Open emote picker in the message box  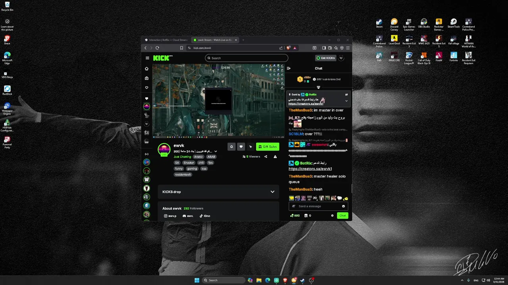click(343, 206)
